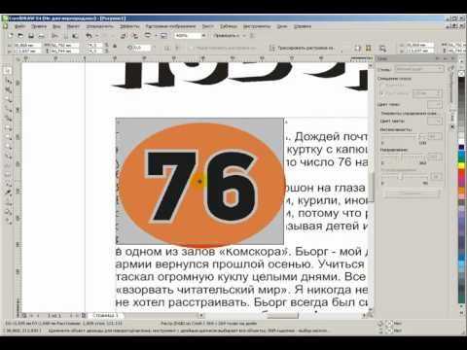467x350 pixels.
Task: Click the New document icon in the toolbar
Action: coord(11,36)
